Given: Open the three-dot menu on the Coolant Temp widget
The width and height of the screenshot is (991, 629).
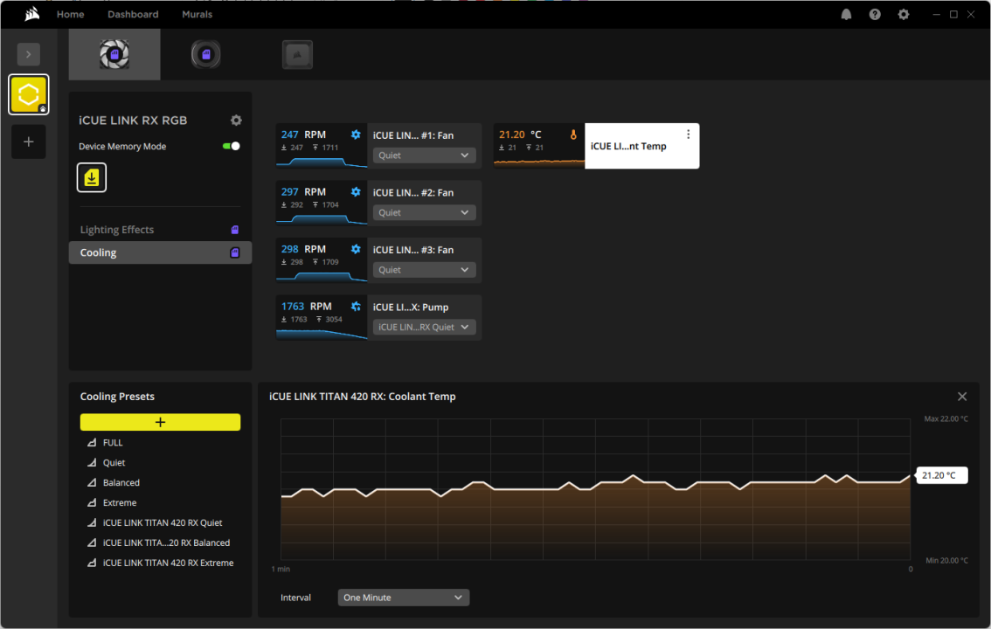Looking at the screenshot, I should coord(688,134).
